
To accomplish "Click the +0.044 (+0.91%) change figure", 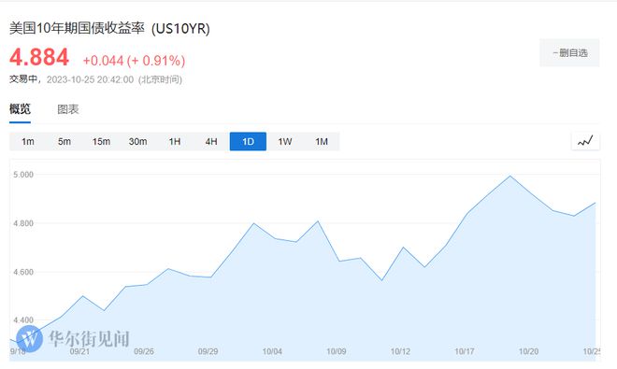I will pyautogui.click(x=134, y=61).
